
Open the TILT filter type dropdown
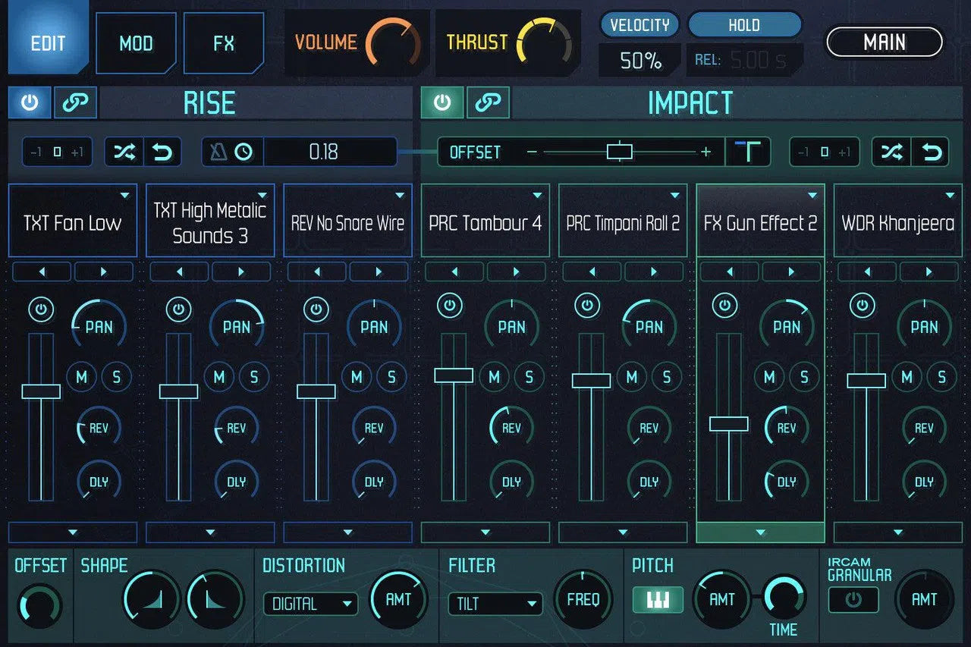point(495,604)
